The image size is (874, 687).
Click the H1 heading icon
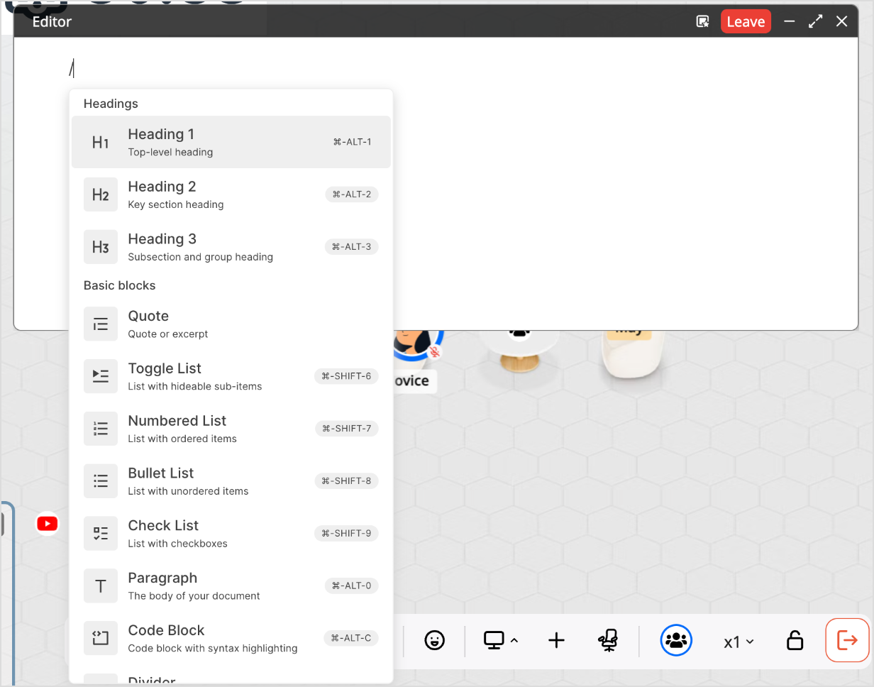coord(101,142)
